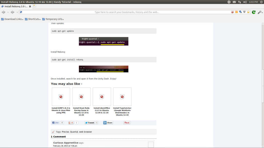Open the system volume indicator
The width and height of the screenshot is (264, 148).
click(x=245, y=2)
